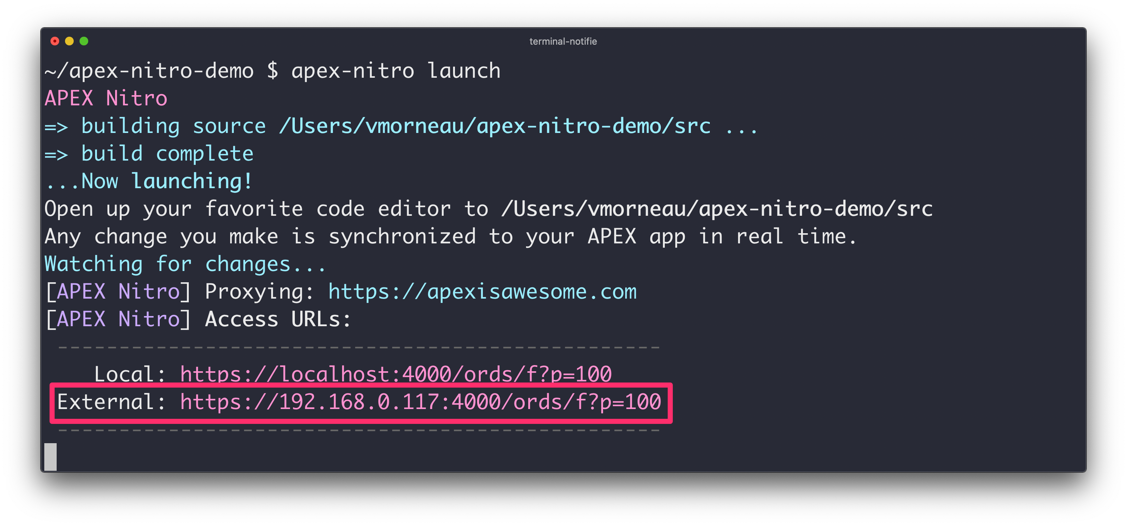Click the 'Access URLs:' label text
The image size is (1127, 526).
(x=278, y=319)
